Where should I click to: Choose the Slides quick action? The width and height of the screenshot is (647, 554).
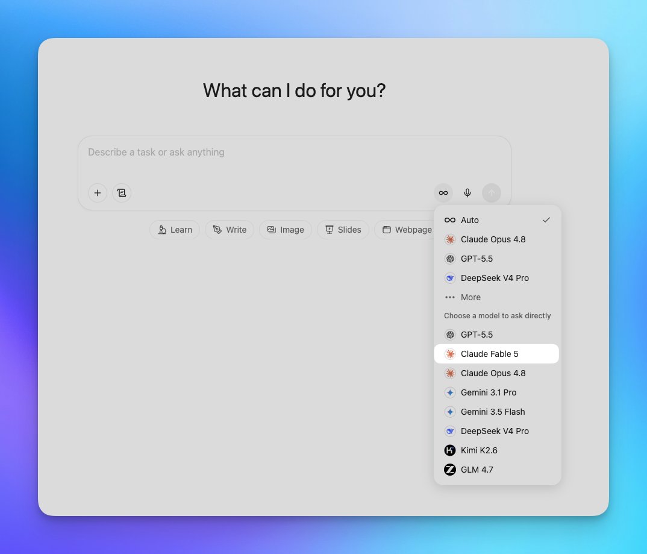[x=343, y=230]
